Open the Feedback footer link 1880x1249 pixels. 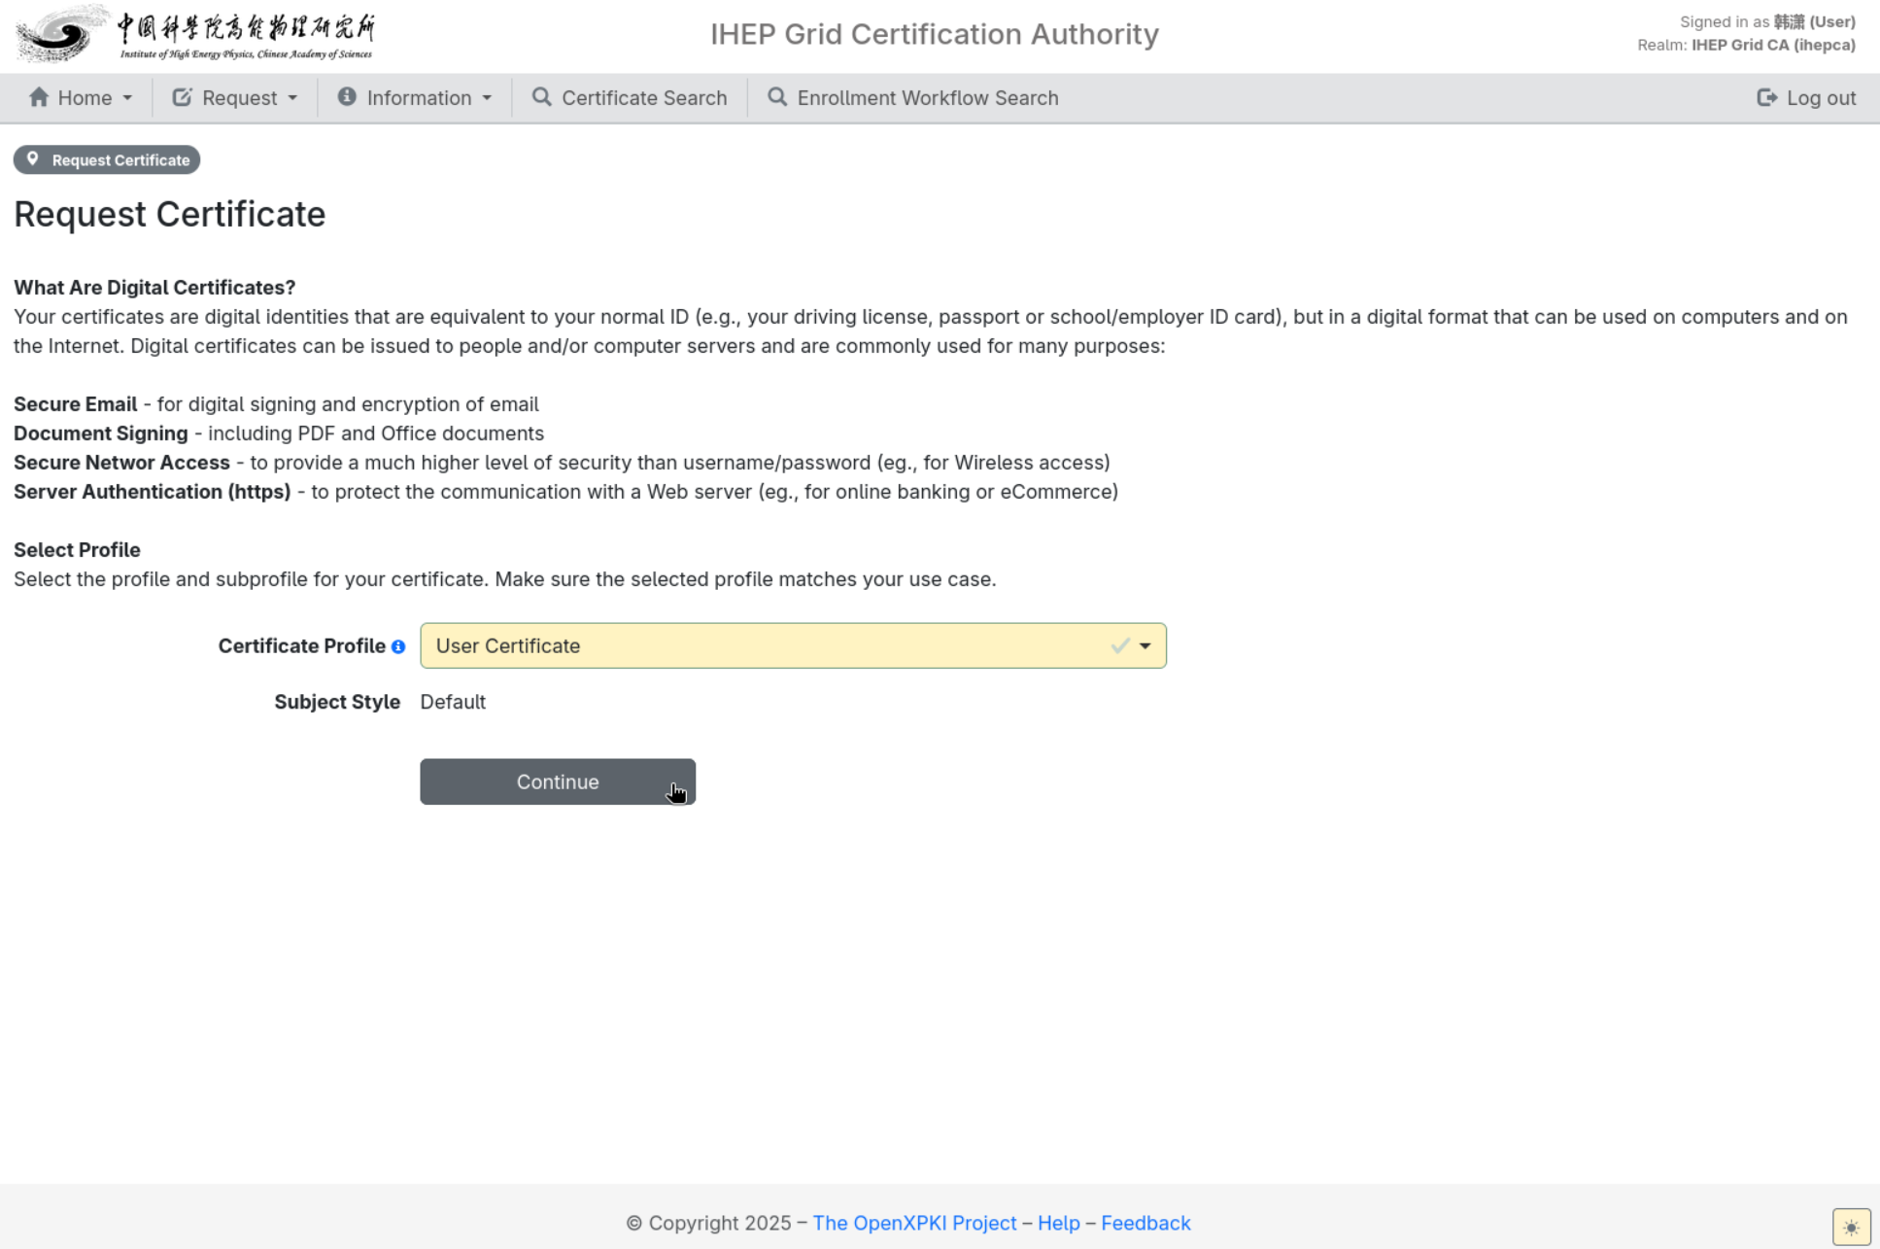pos(1145,1223)
